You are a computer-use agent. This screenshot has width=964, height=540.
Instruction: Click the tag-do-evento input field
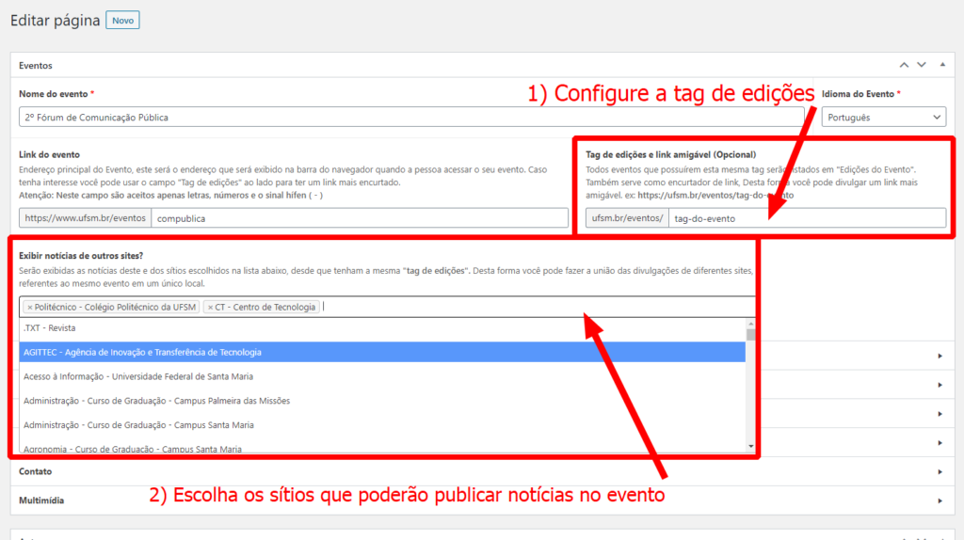pyautogui.click(x=807, y=218)
